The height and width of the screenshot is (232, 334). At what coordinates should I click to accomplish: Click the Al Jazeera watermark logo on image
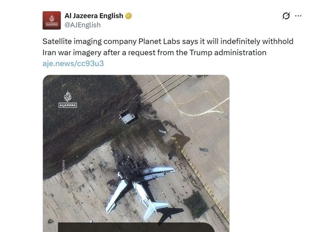67,100
